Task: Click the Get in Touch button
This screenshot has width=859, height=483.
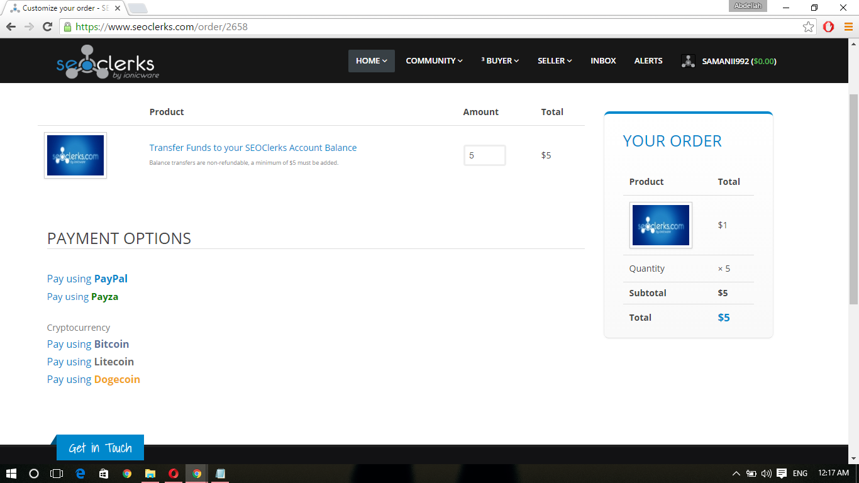Action: [100, 448]
